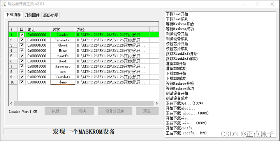Open the 升级固件 tab

[32, 15]
